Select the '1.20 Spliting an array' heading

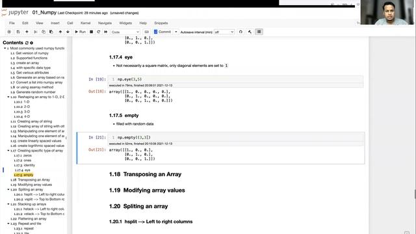[138, 206]
